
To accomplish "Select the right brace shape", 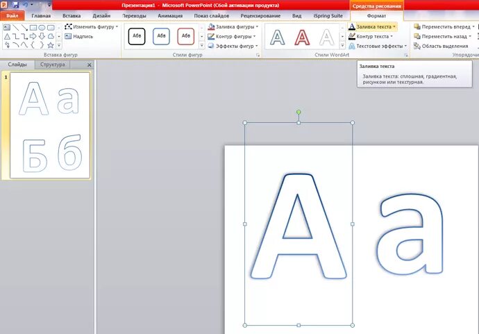I will pos(42,45).
